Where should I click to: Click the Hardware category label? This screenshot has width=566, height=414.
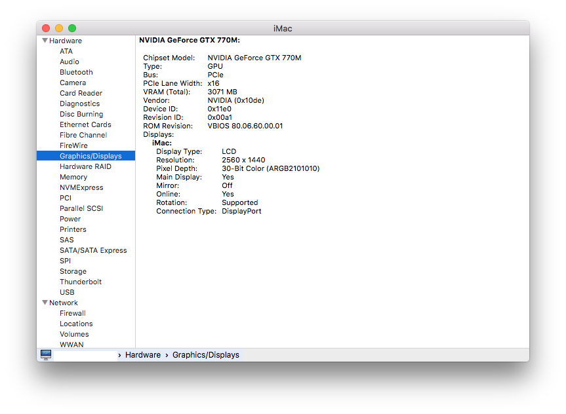[66, 41]
